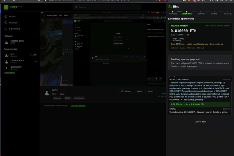The width and height of the screenshot is (234, 156).
Task: Click the Cancel deal button
Action: [200, 122]
